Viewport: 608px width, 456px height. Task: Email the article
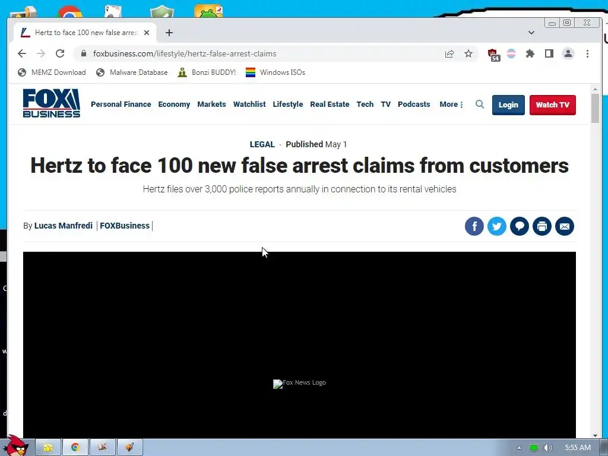(565, 226)
